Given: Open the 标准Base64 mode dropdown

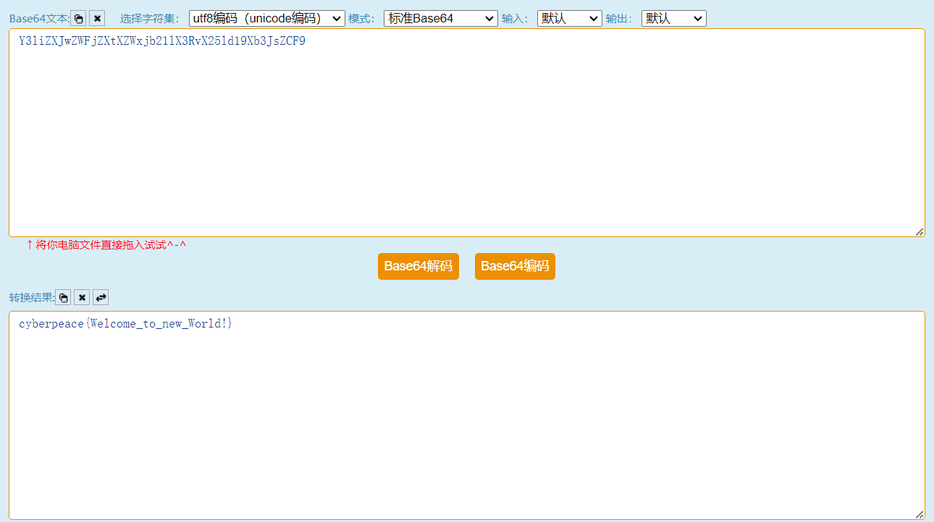Looking at the screenshot, I should coord(441,18).
